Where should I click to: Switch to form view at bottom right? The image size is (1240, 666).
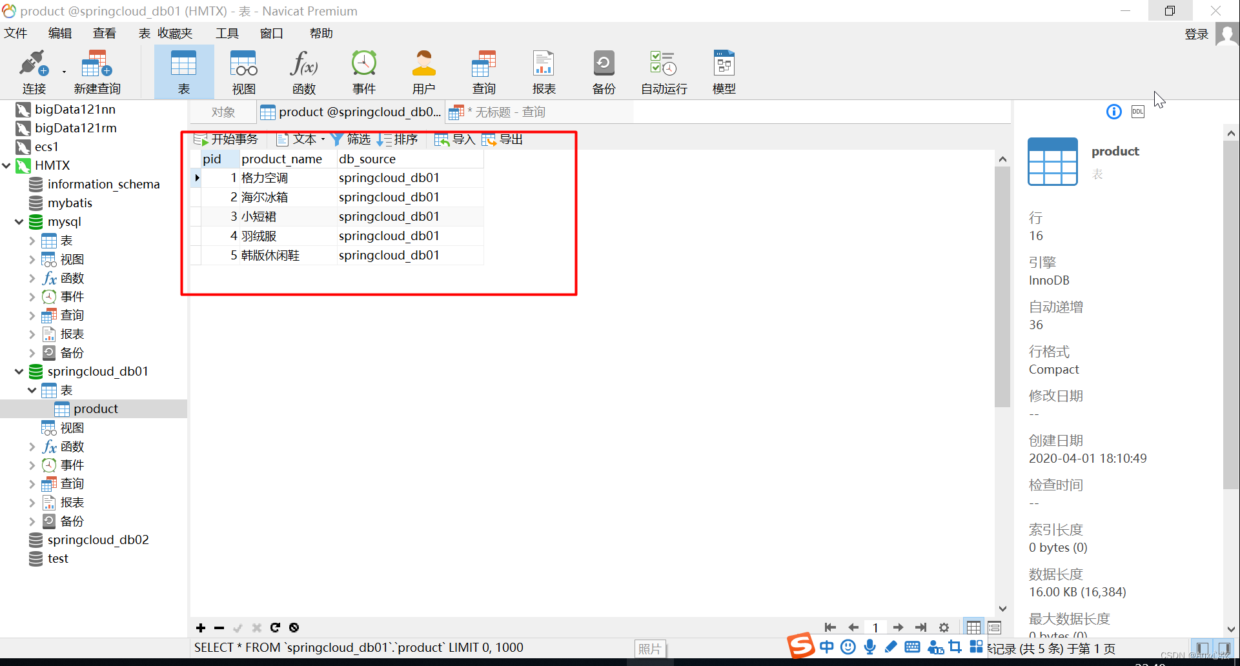(993, 627)
